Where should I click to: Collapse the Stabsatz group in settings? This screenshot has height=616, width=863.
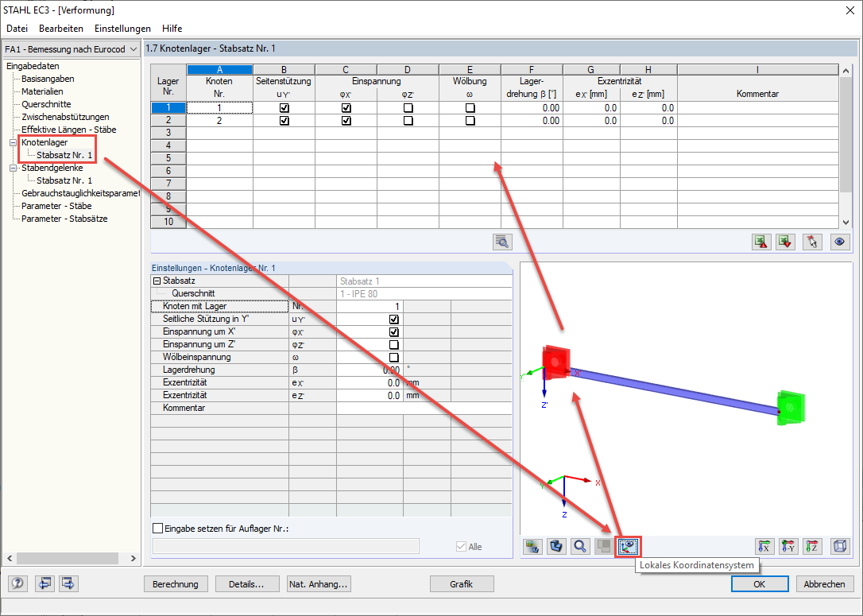(157, 281)
